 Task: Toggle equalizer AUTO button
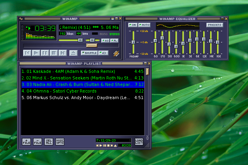(x=144, y=25)
